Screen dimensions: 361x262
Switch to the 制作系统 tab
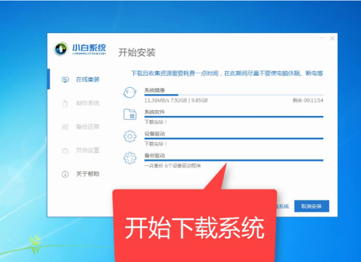[x=87, y=103]
